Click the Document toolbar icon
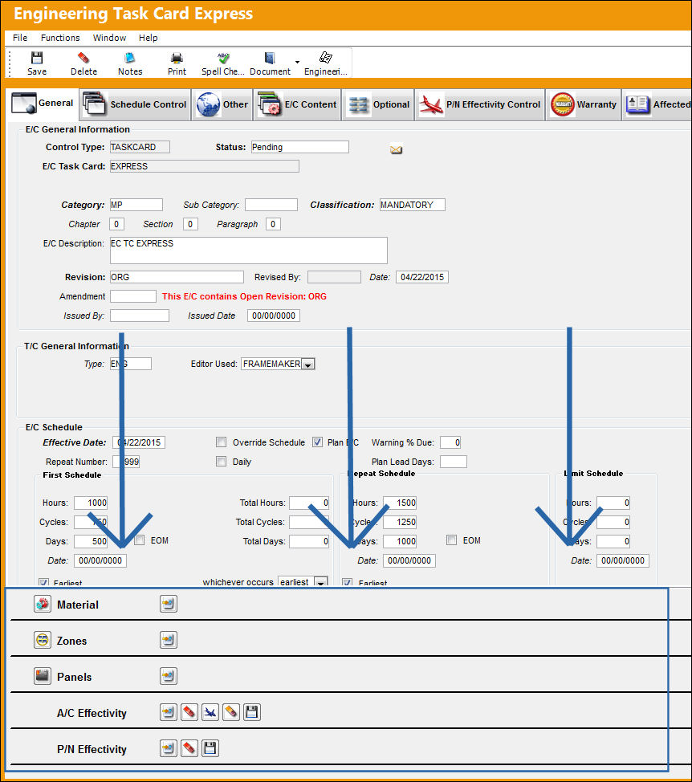The image size is (692, 782). 270,63
